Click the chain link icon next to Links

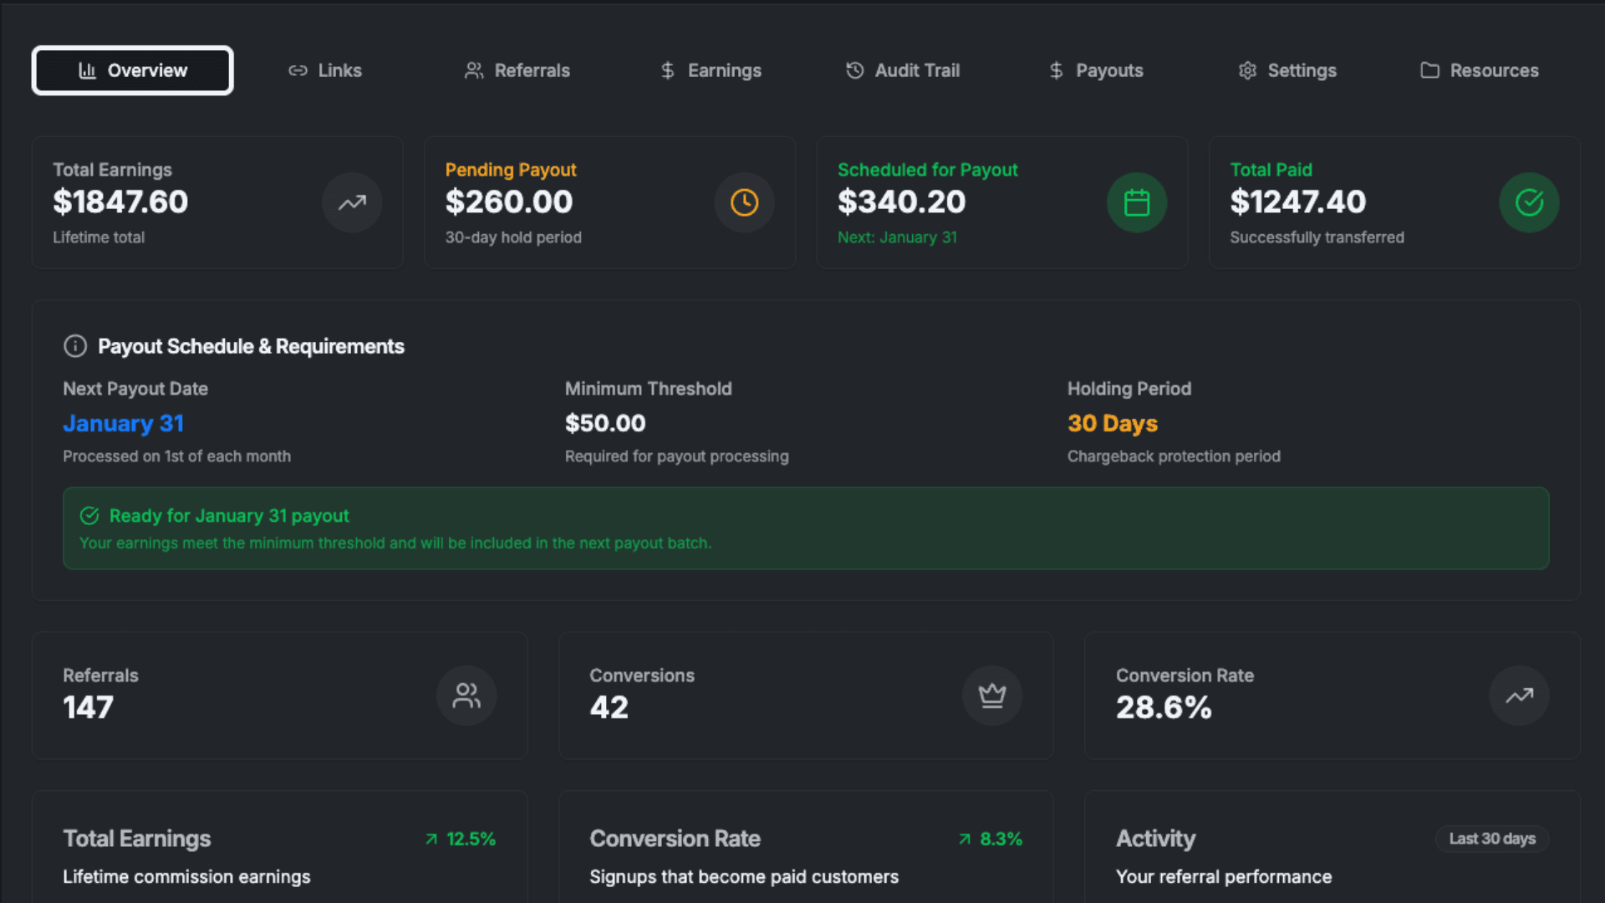point(297,70)
